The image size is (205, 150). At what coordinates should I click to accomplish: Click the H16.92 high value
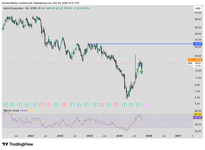point(51,8)
